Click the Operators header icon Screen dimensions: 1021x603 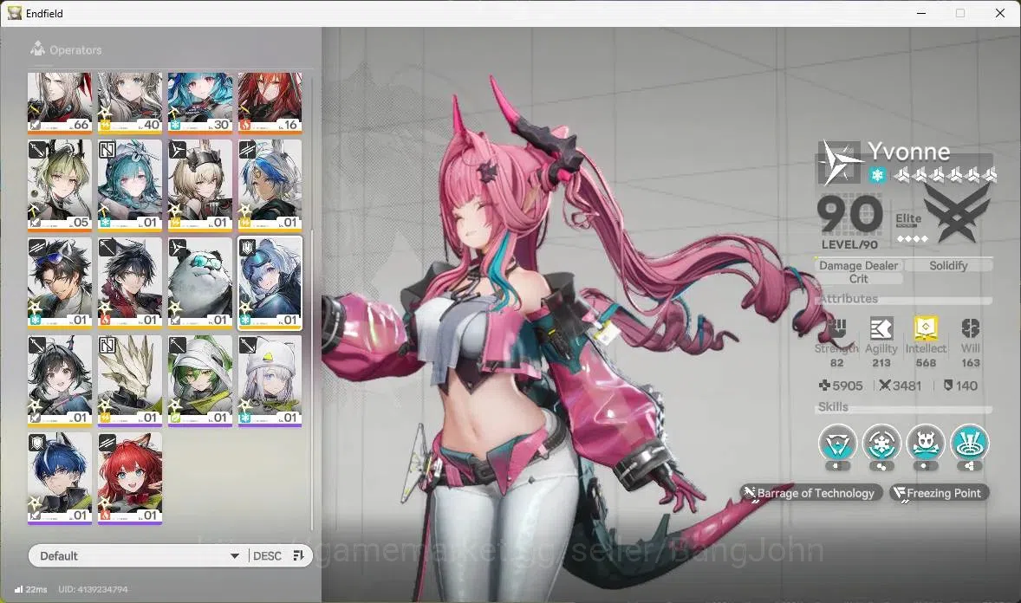[x=38, y=49]
